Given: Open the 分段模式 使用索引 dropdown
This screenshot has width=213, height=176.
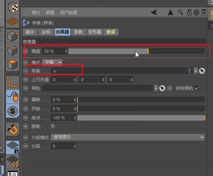Looking at the screenshot, I should [x=128, y=138].
